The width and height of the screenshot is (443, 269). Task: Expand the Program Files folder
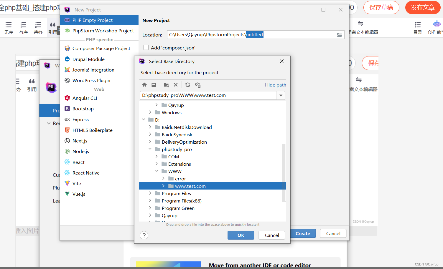pyautogui.click(x=150, y=193)
